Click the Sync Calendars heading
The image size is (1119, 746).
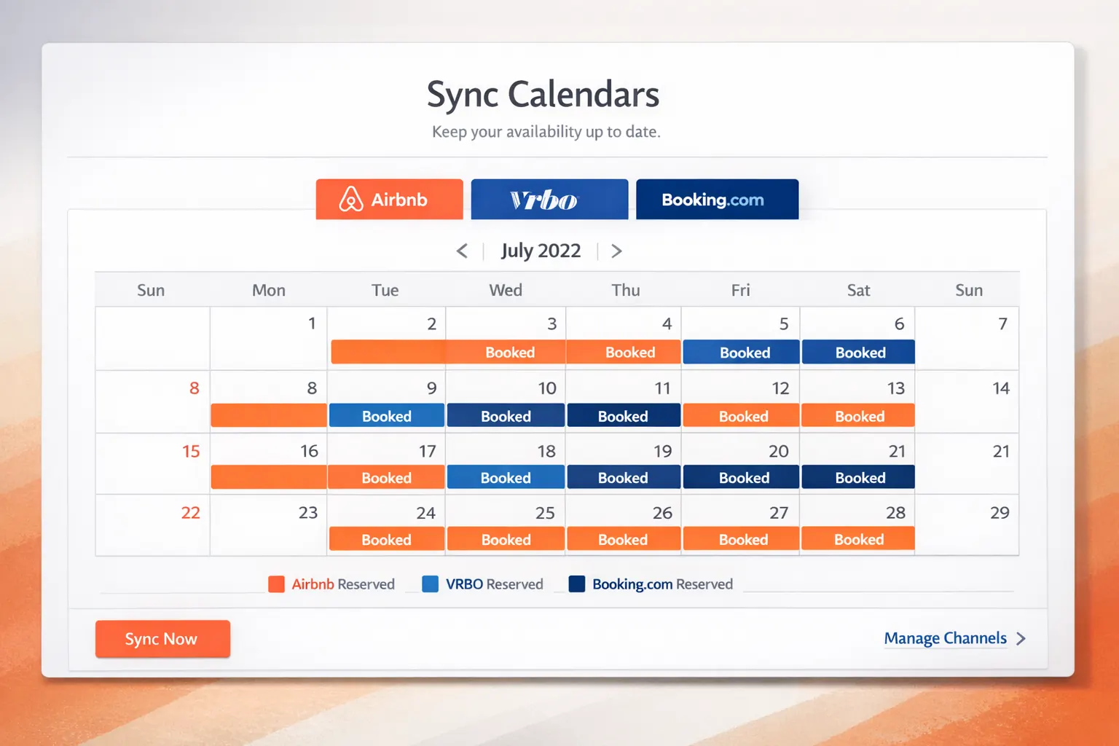tap(543, 95)
